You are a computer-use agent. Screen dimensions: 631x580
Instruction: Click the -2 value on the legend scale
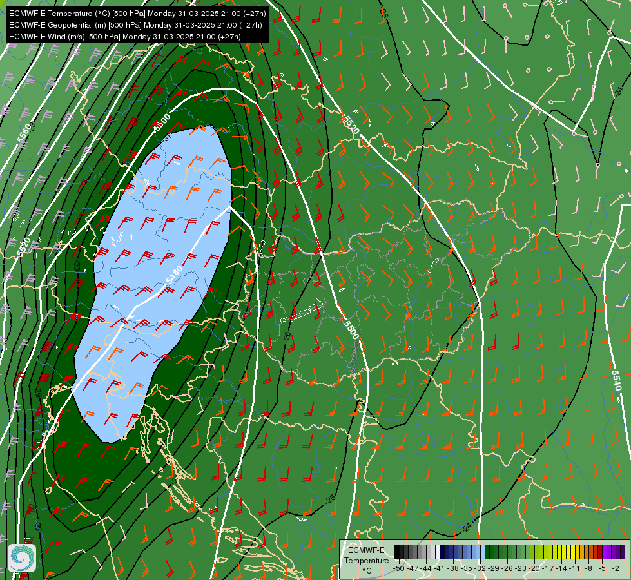[x=616, y=568]
